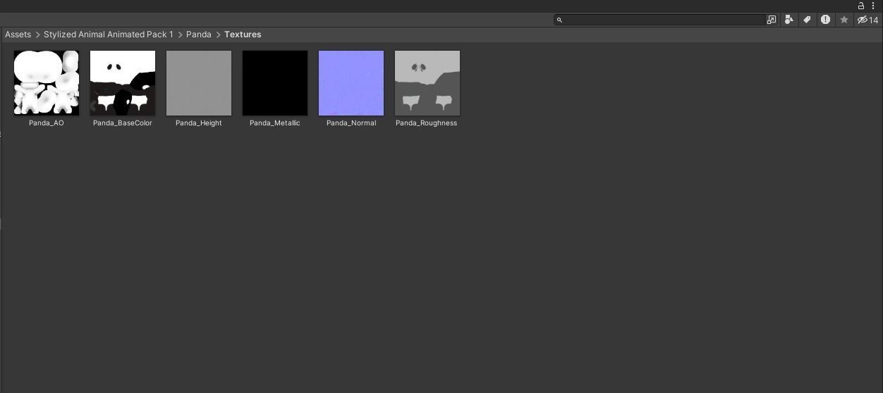
Task: Click the Panda_BaseColor file name label
Action: pyautogui.click(x=123, y=123)
